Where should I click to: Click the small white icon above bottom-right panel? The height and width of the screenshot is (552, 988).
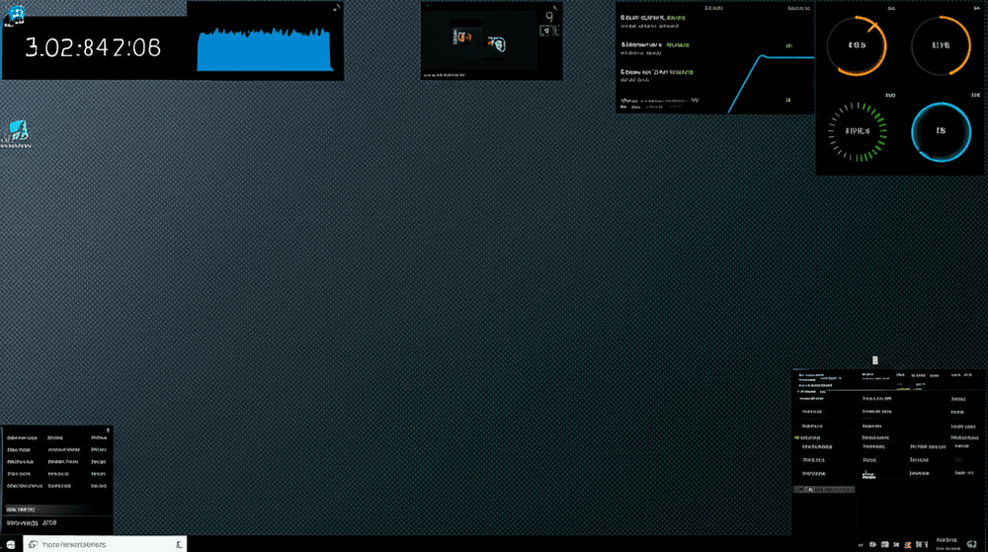(874, 360)
